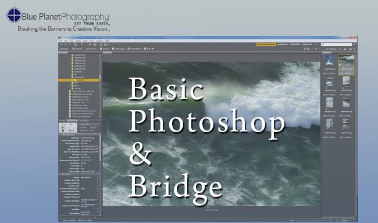Click the Rotate 90° clockwise icon
The width and height of the screenshot is (378, 223).
(117, 45)
